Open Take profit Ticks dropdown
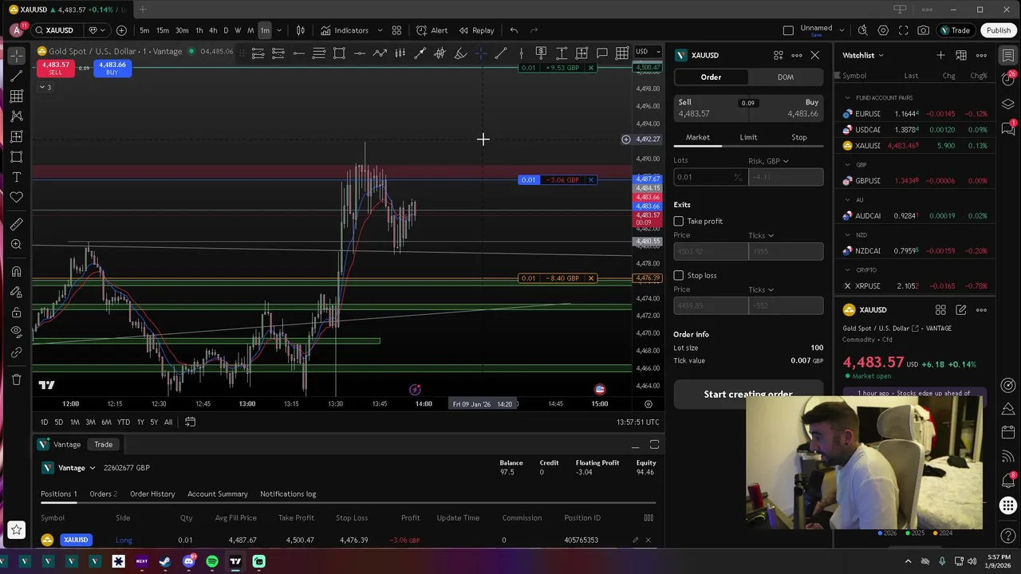The width and height of the screenshot is (1021, 574). [x=761, y=235]
